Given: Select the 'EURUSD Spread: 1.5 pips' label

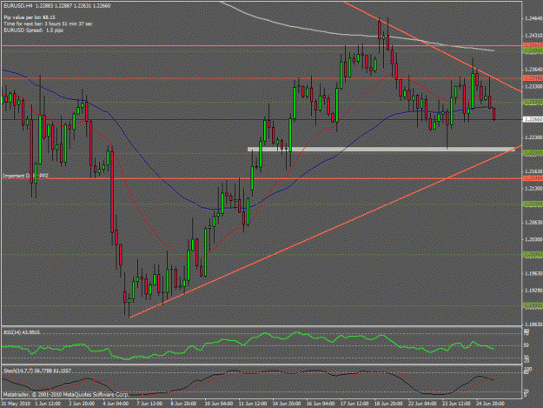Looking at the screenshot, I should [x=34, y=30].
